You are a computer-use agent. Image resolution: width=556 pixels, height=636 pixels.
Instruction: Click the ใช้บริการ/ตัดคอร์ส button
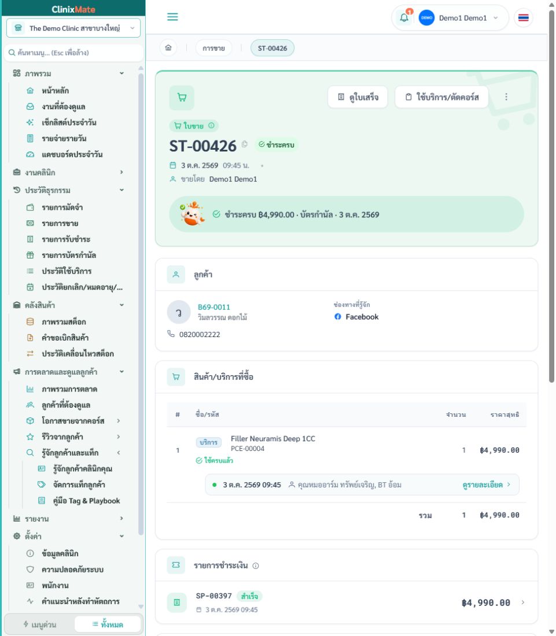tap(441, 97)
